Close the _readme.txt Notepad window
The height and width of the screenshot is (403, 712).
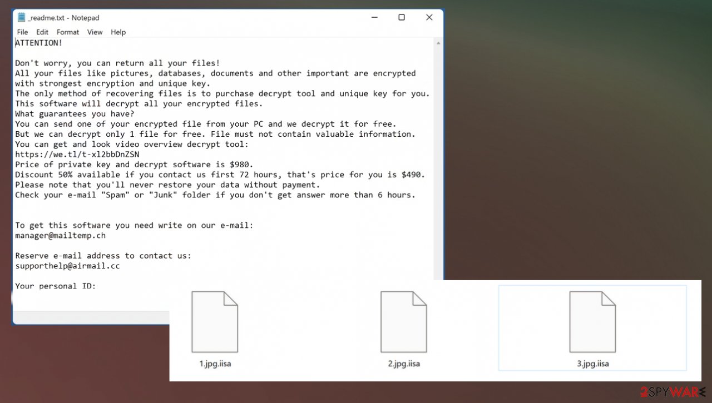pos(429,17)
